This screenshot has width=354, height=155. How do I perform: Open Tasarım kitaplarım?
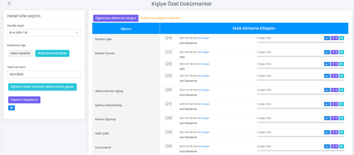click(x=24, y=100)
